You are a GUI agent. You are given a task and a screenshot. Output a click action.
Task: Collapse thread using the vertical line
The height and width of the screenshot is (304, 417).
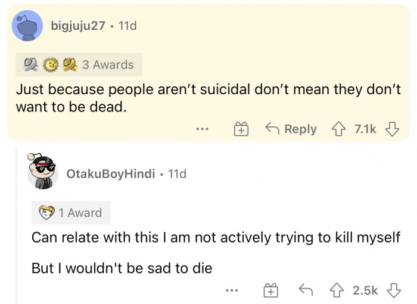(x=17, y=225)
